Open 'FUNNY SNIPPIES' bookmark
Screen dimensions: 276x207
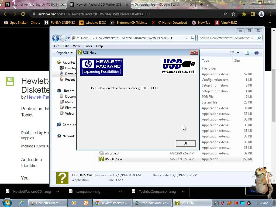tap(60, 23)
